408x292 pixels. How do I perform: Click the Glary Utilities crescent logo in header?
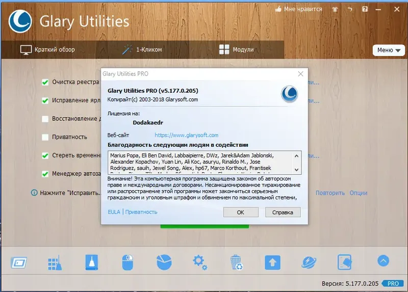pyautogui.click(x=20, y=21)
